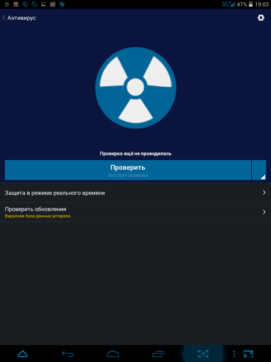Go back via arrow beside Антивирус
Viewport: 271px width, 362px height.
[x=4, y=18]
